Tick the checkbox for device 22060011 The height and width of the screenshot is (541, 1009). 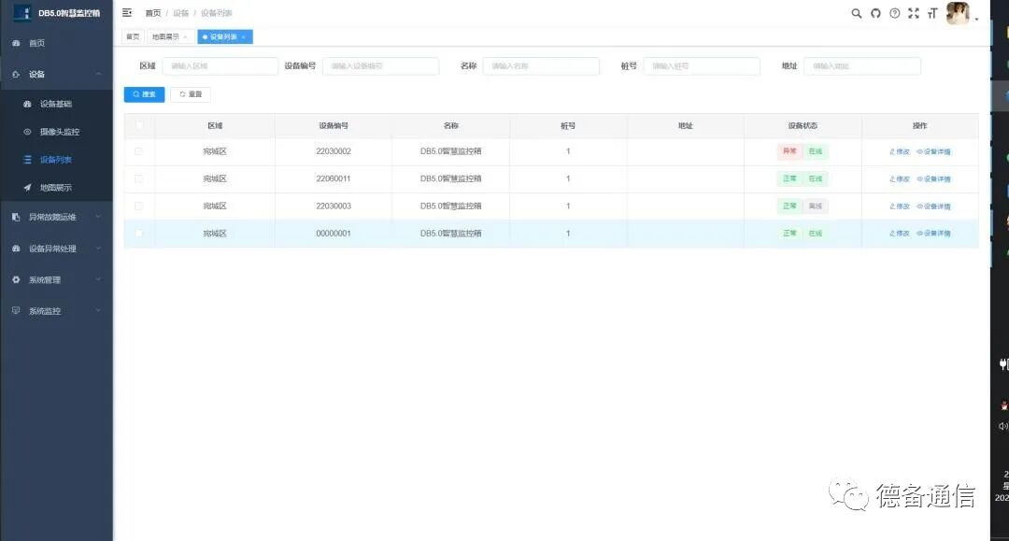tap(139, 178)
